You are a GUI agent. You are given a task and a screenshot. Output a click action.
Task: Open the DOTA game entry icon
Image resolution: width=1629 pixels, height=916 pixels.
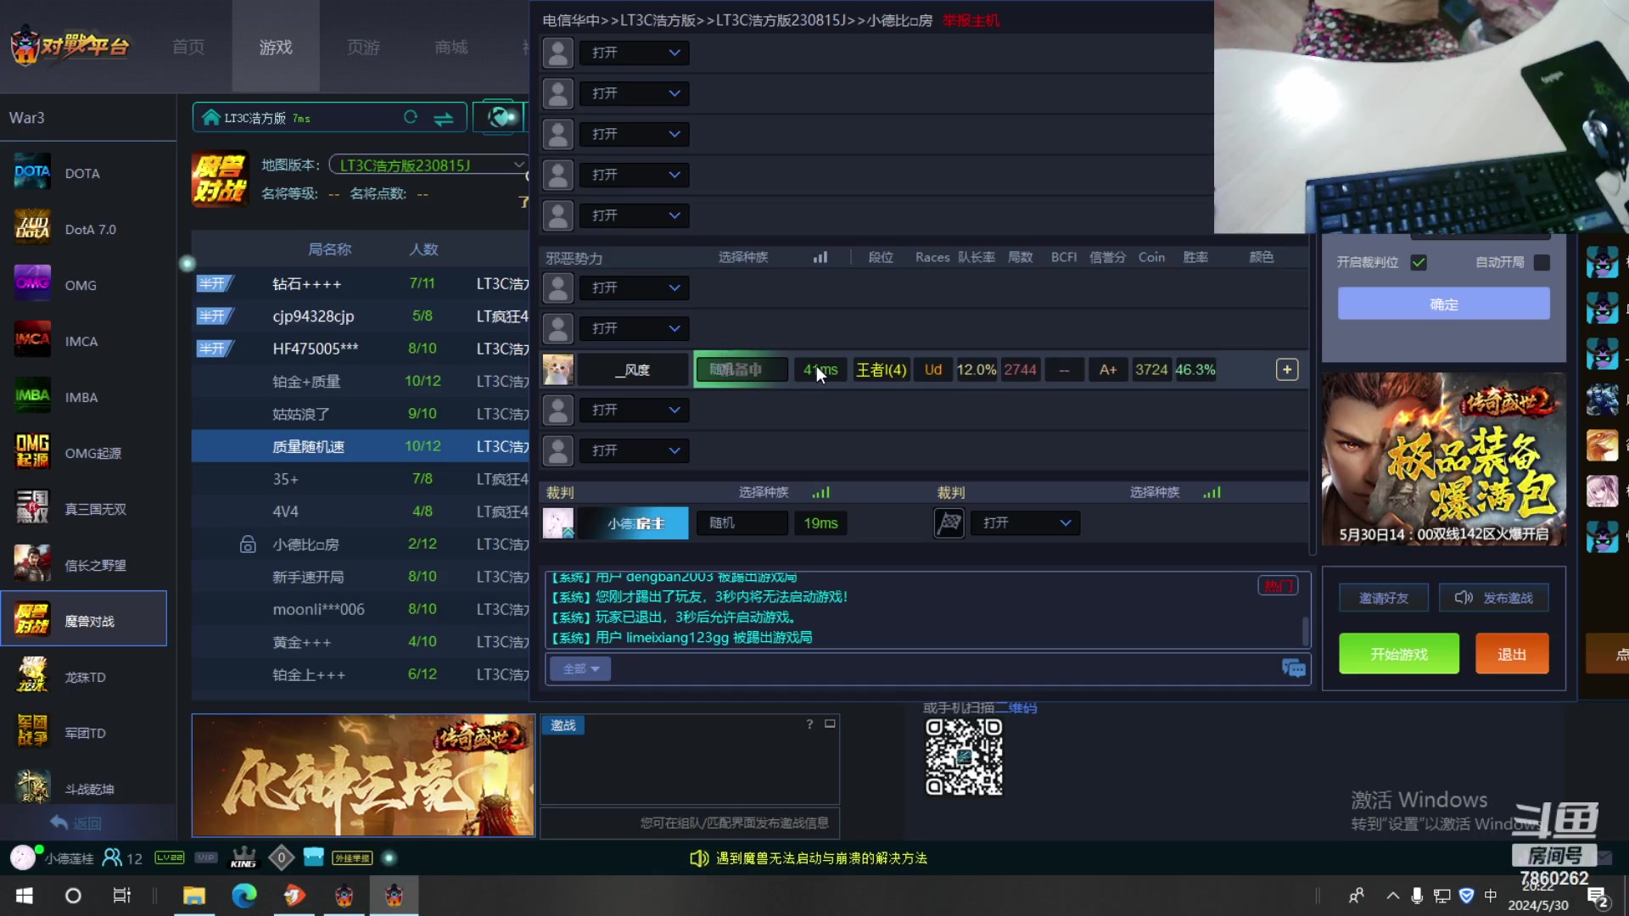click(32, 173)
